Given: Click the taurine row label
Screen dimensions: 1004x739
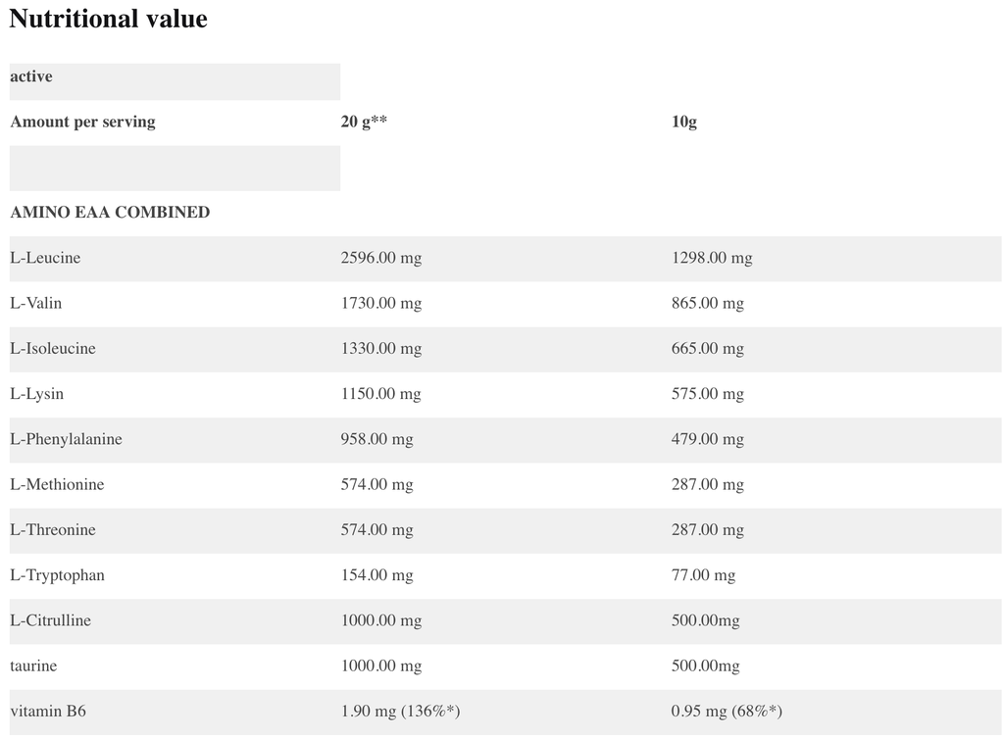Looking at the screenshot, I should point(33,666).
